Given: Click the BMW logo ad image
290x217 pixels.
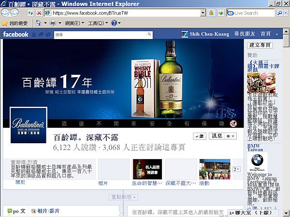Looking at the screenshot, I should point(257,162).
